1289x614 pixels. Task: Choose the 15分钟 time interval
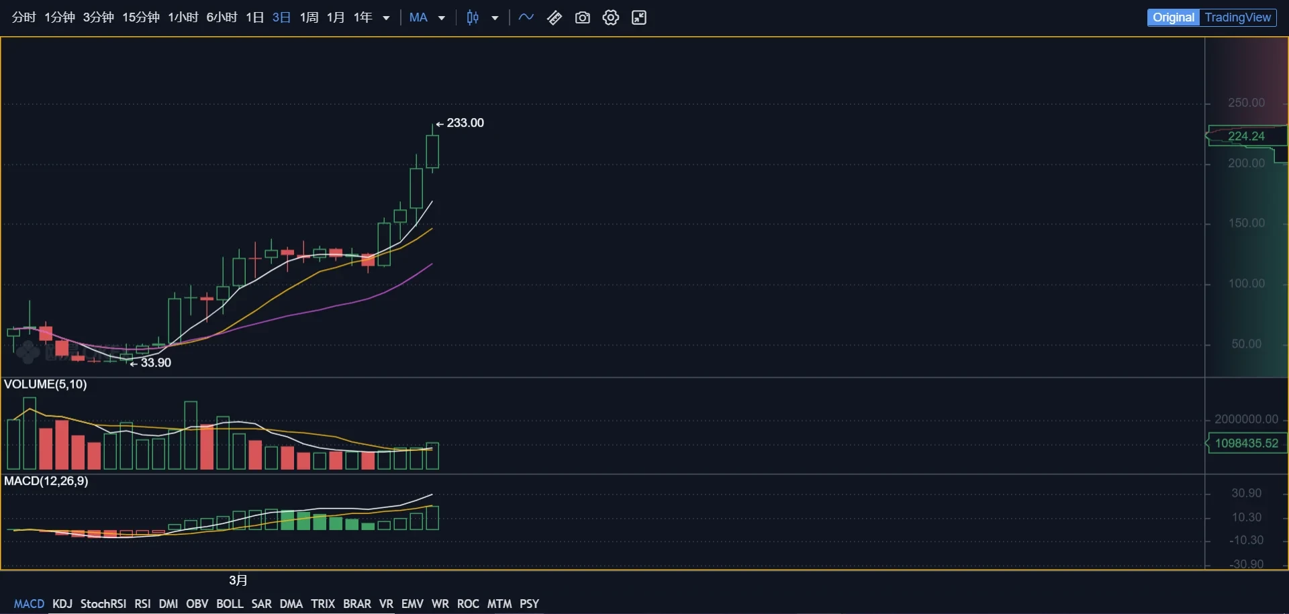(140, 17)
